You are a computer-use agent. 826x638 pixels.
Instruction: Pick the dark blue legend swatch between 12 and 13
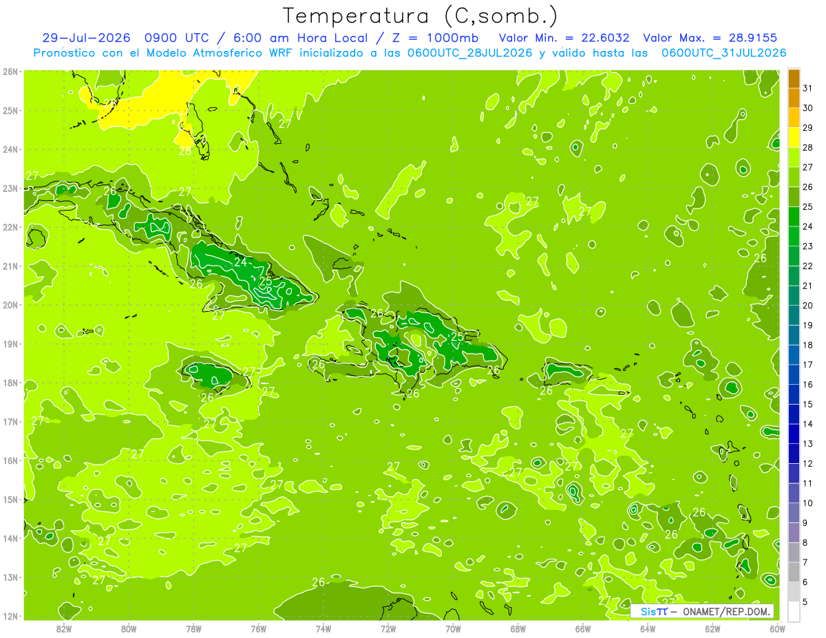tap(794, 454)
